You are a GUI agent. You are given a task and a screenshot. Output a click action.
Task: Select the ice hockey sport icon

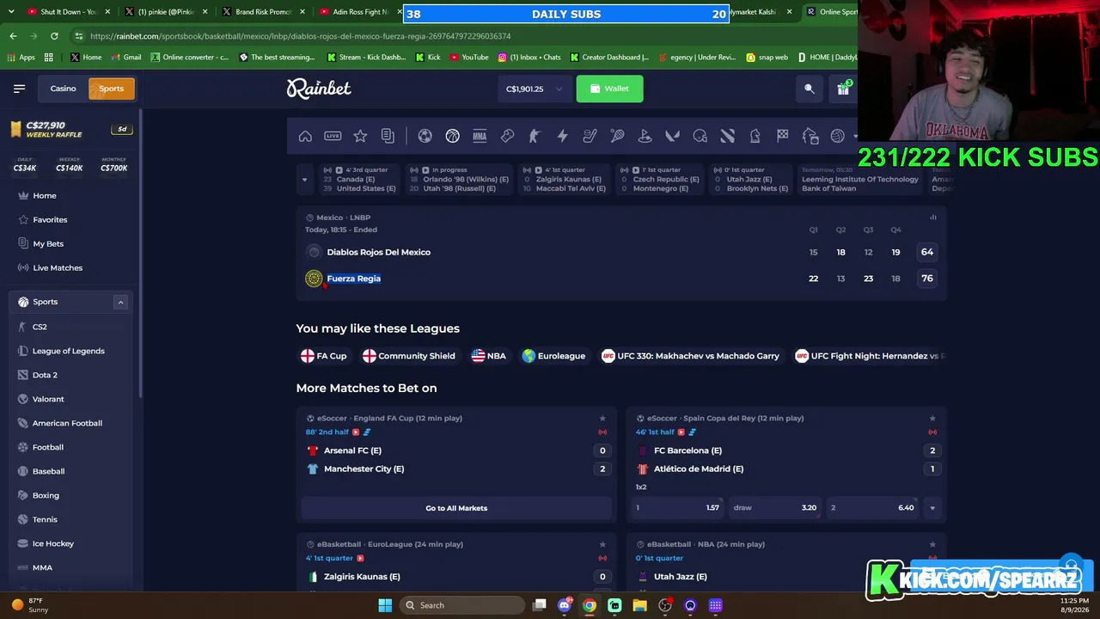(590, 136)
